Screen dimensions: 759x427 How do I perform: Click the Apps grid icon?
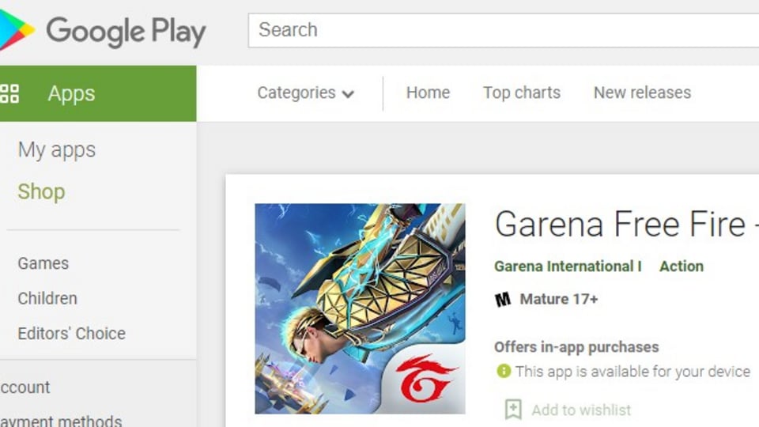tap(9, 93)
